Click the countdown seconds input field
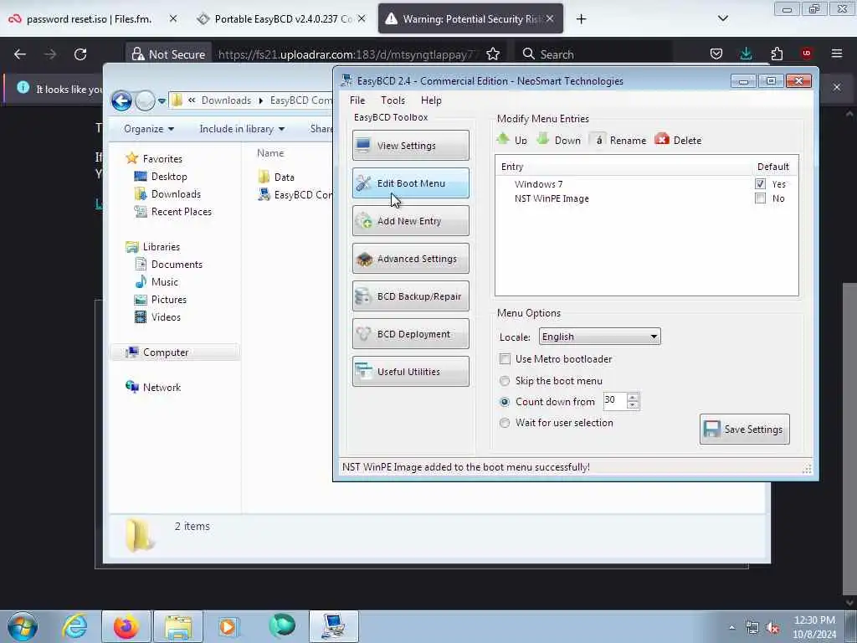 click(614, 401)
